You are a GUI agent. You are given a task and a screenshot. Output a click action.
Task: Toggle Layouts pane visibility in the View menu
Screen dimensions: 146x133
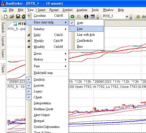click(47, 85)
